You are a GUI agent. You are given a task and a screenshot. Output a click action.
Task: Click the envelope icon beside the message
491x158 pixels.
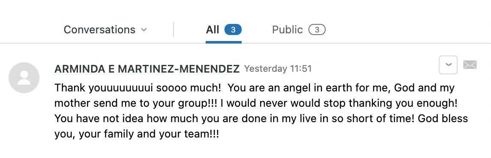point(470,65)
